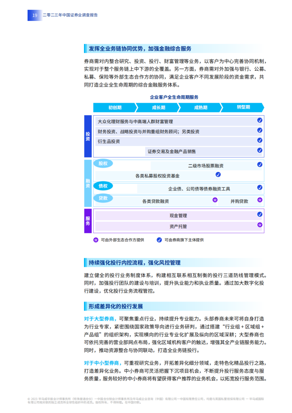Viewport: 292px width, 413px height.
Task: Click the checkmark icon beside 二级市场股票融资
Action: [260, 165]
